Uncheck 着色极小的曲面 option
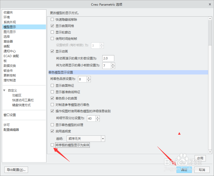Screen dimensions: 214x176 [52, 98]
